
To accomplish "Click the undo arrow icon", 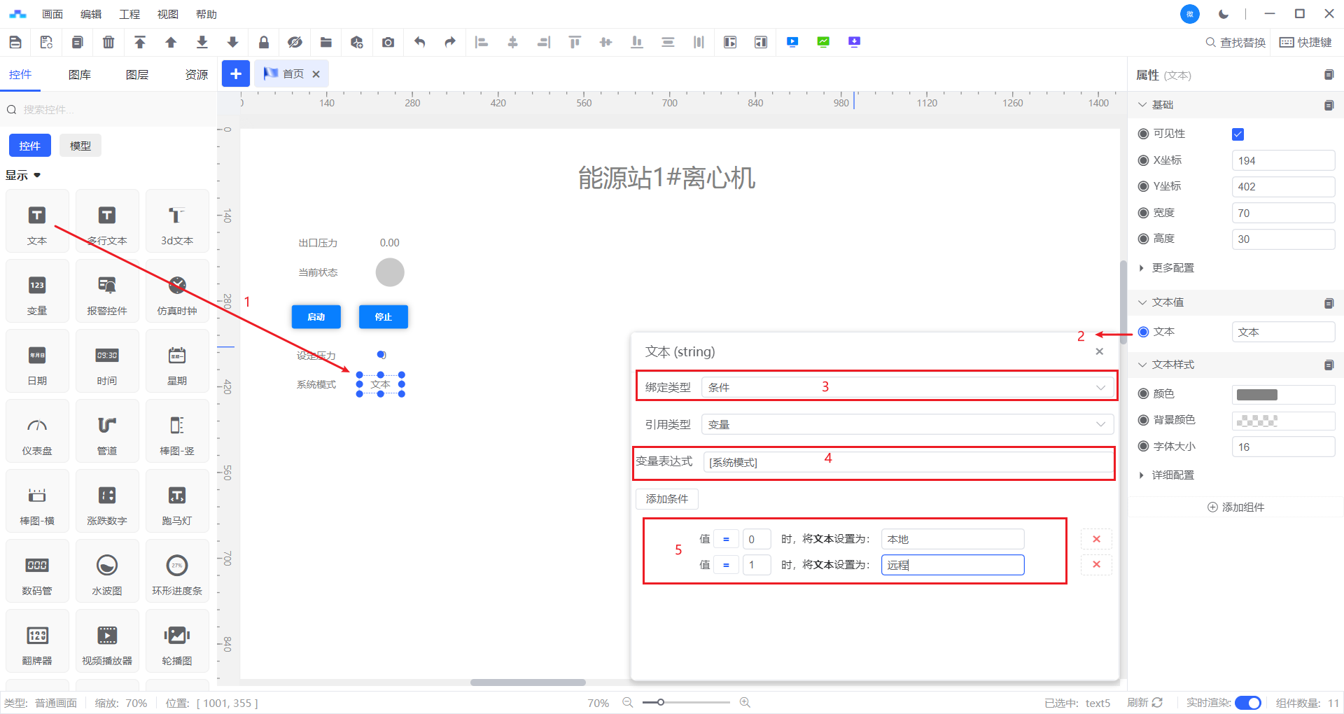I will pyautogui.click(x=419, y=43).
